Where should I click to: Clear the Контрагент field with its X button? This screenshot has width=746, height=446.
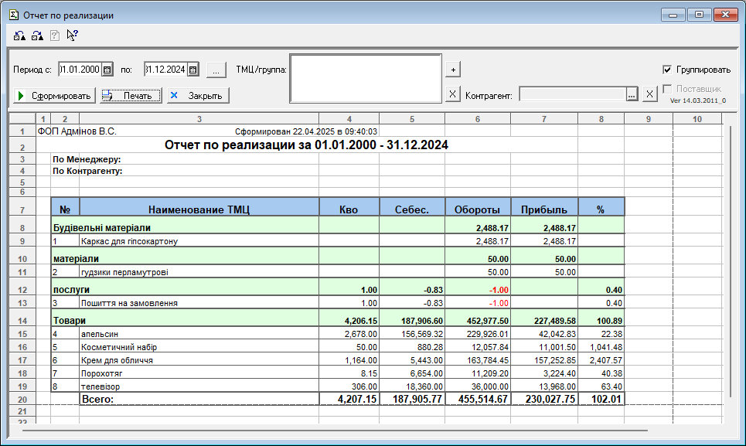[x=650, y=94]
